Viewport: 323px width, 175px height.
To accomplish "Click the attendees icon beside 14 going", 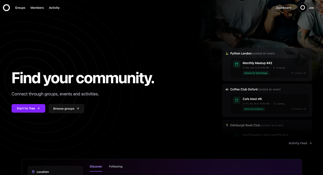I will [x=274, y=68].
